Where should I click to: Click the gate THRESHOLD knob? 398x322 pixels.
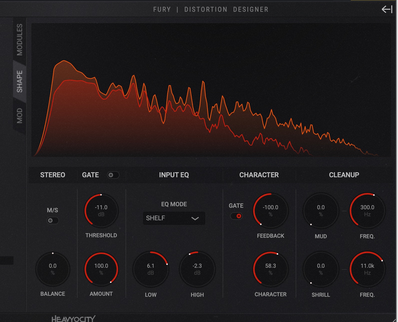(x=101, y=211)
